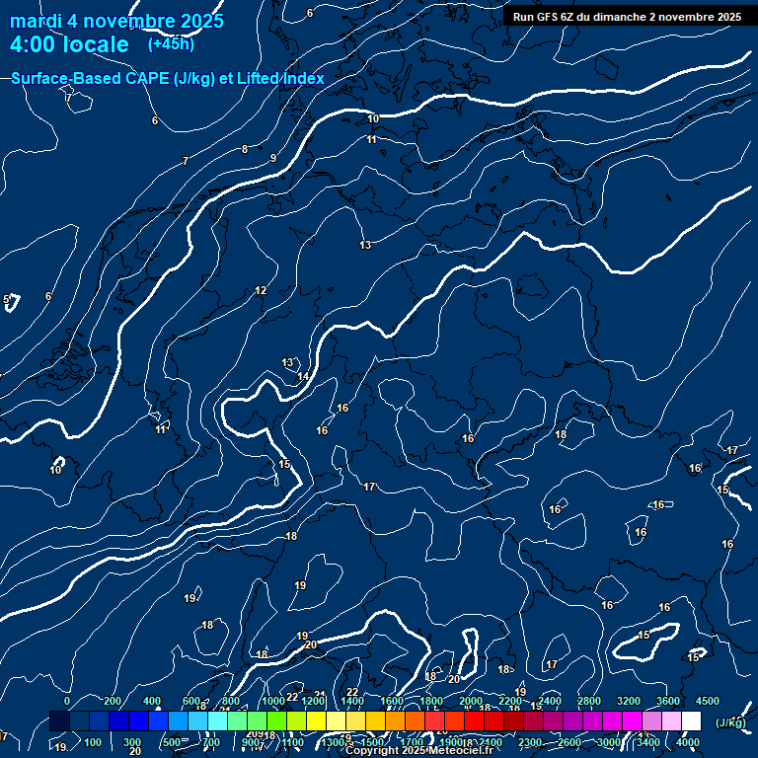Click the '(+45h)' forecast offset

(171, 44)
